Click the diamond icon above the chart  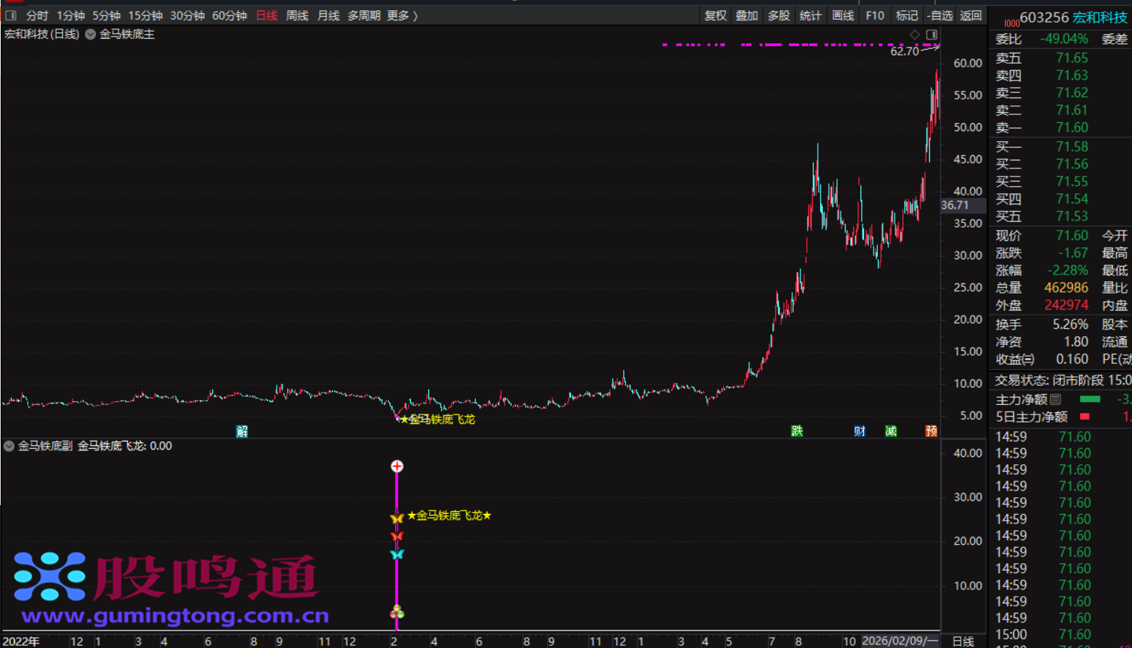pyautogui.click(x=915, y=34)
